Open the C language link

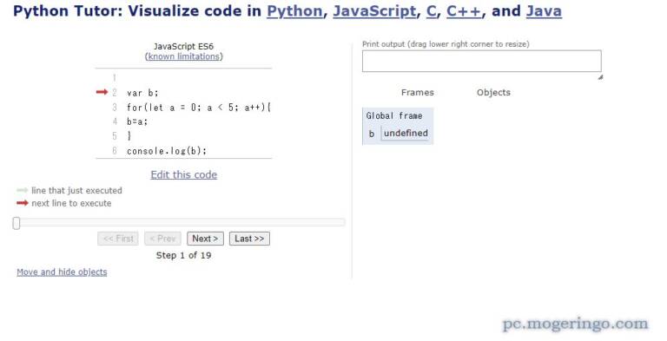pyautogui.click(x=431, y=11)
